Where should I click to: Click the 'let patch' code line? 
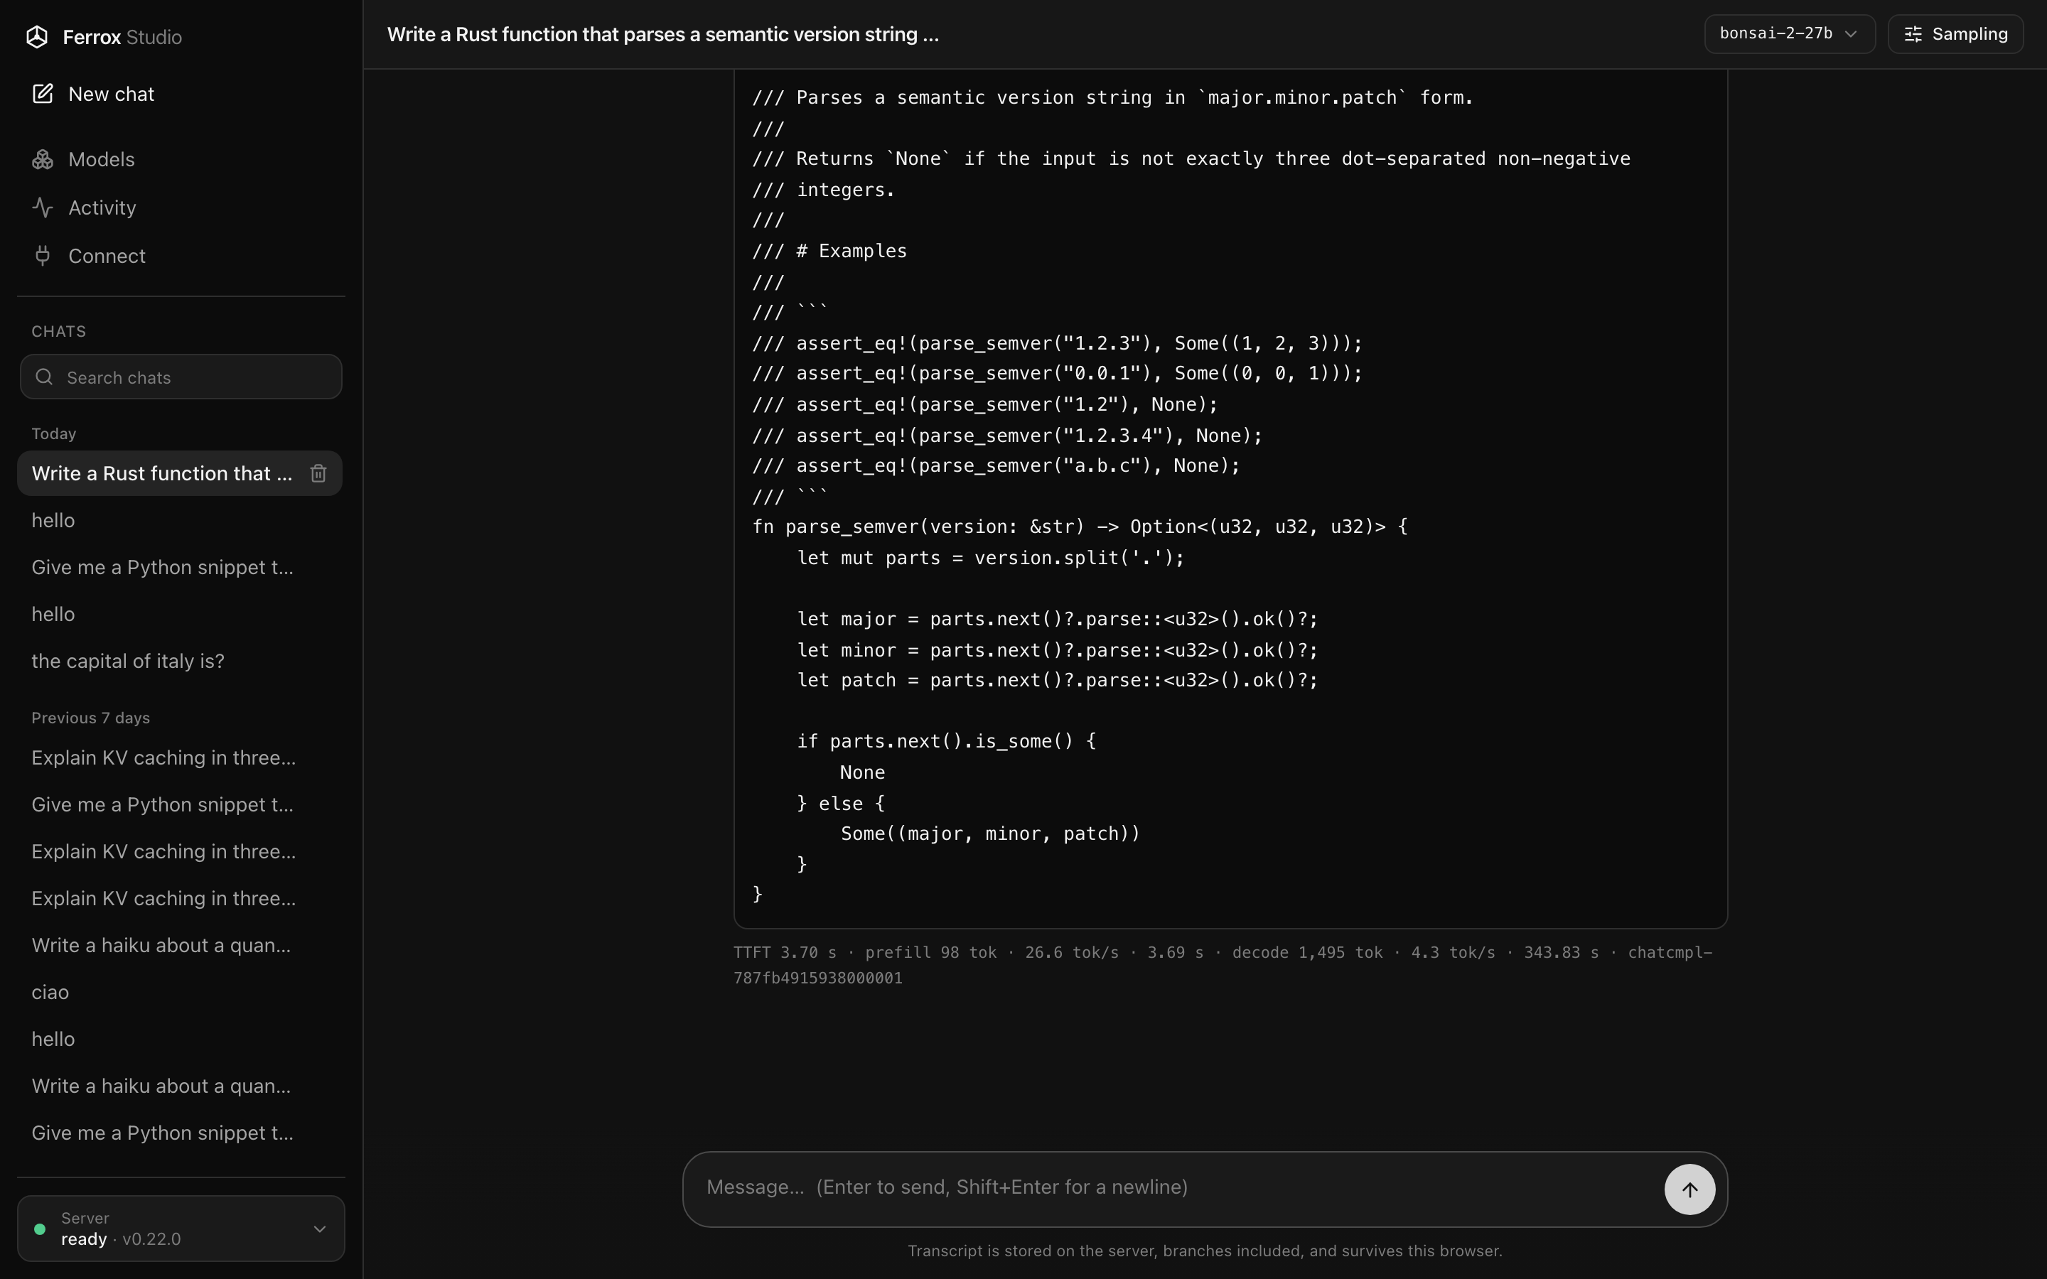[1058, 680]
